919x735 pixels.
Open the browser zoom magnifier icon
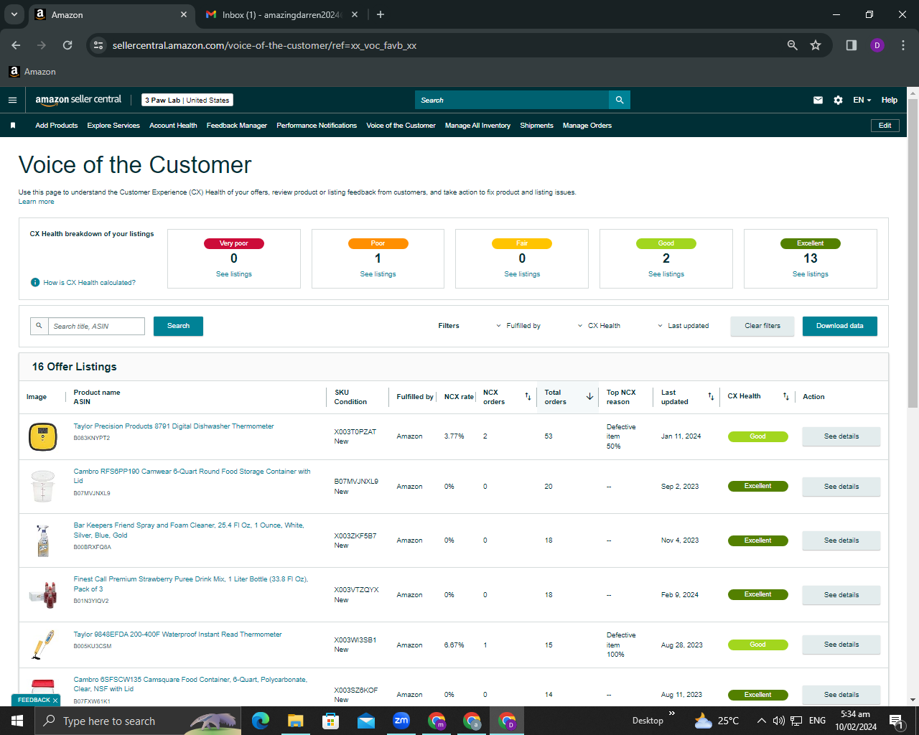793,45
